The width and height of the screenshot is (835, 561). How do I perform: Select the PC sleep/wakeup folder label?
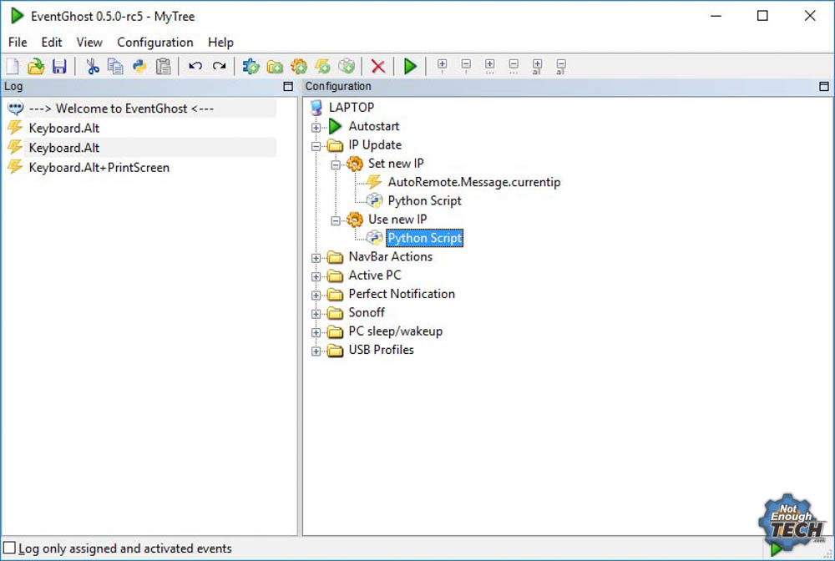(x=395, y=331)
